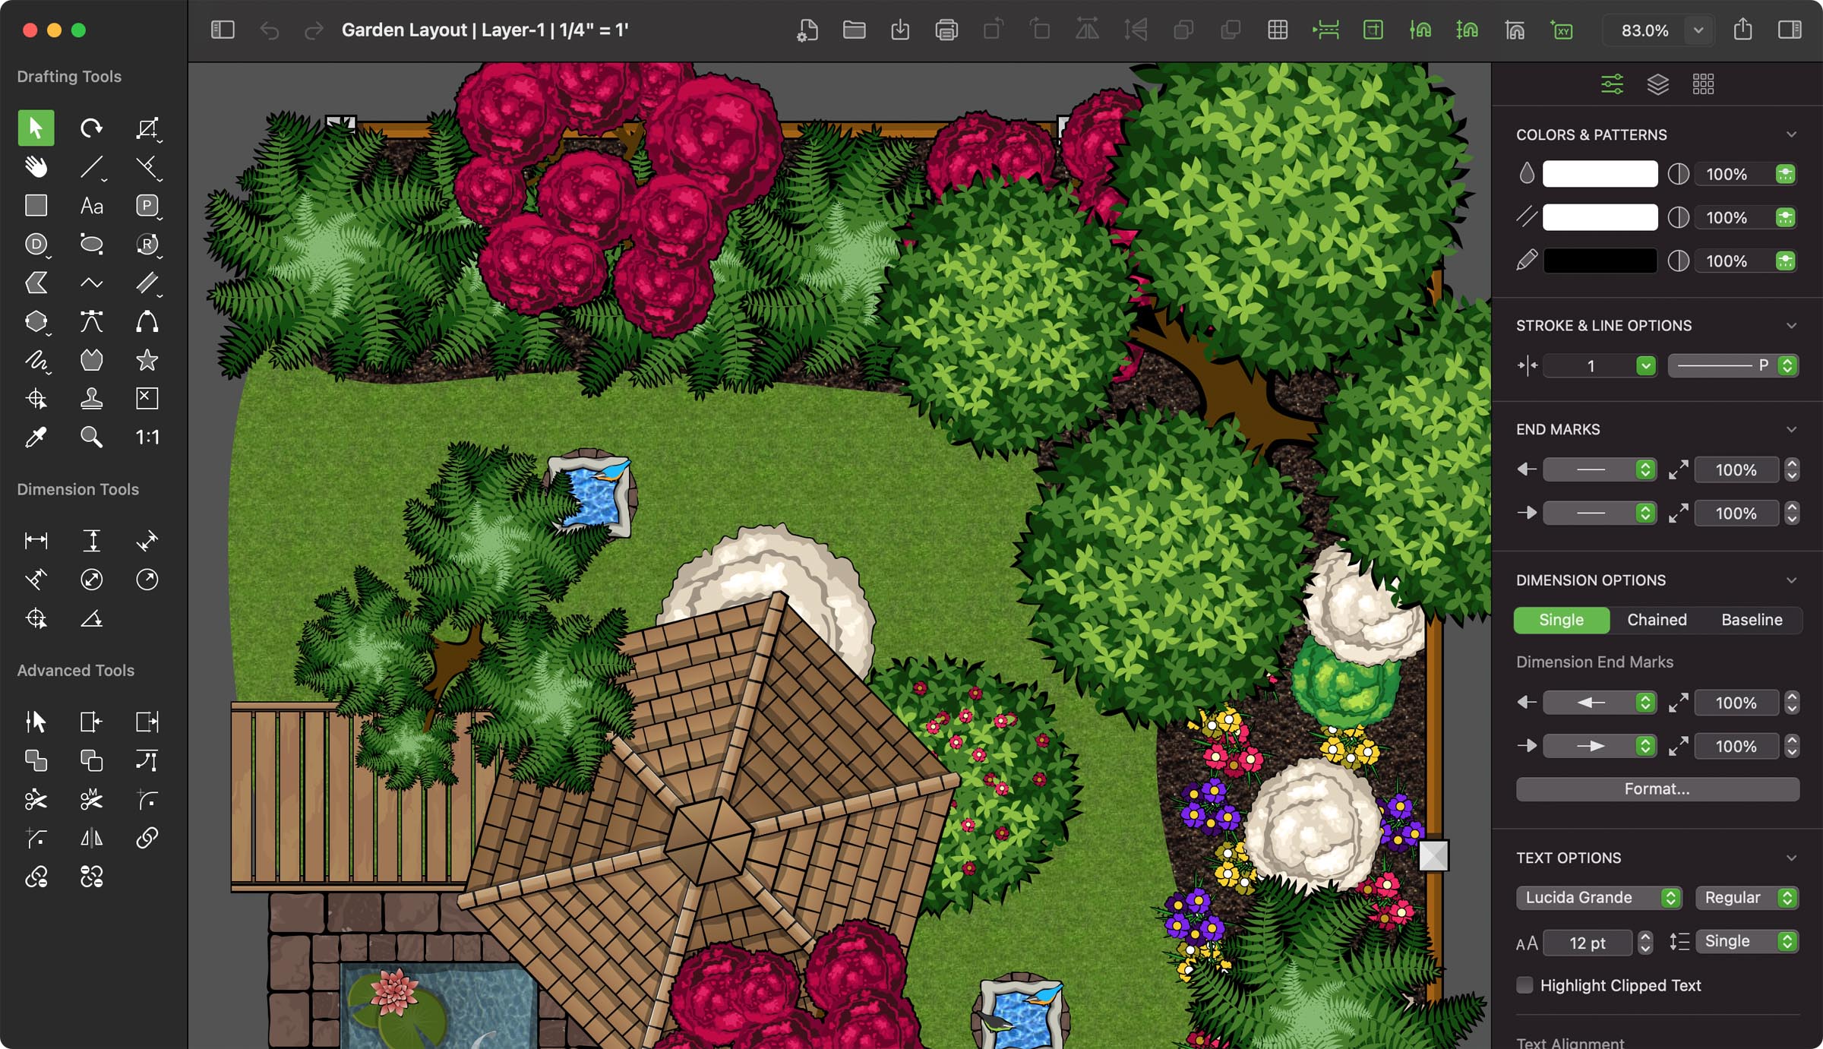Click the Format... button

(1657, 789)
